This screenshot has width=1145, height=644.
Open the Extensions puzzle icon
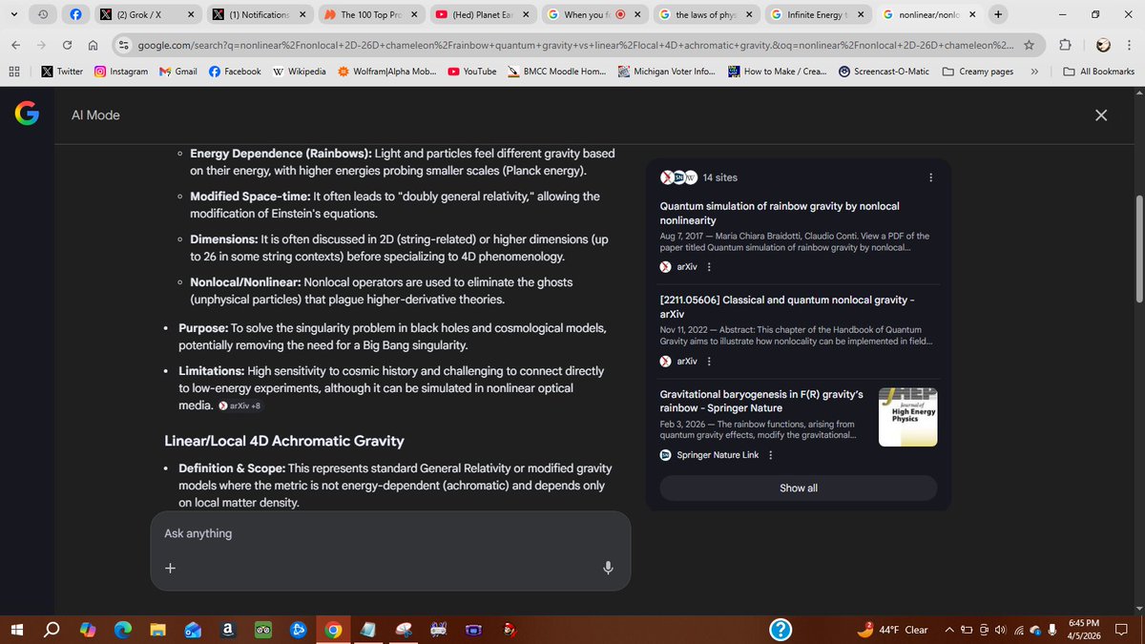click(x=1065, y=45)
